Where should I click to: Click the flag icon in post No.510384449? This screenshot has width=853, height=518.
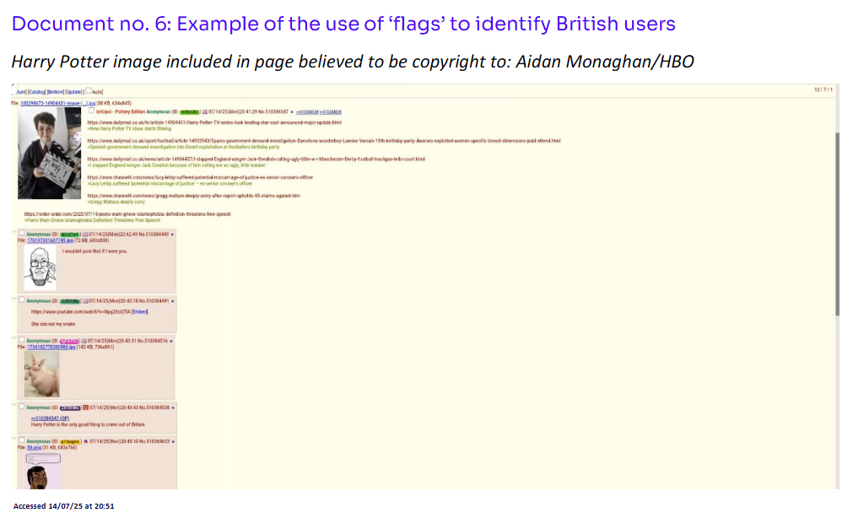85,235
